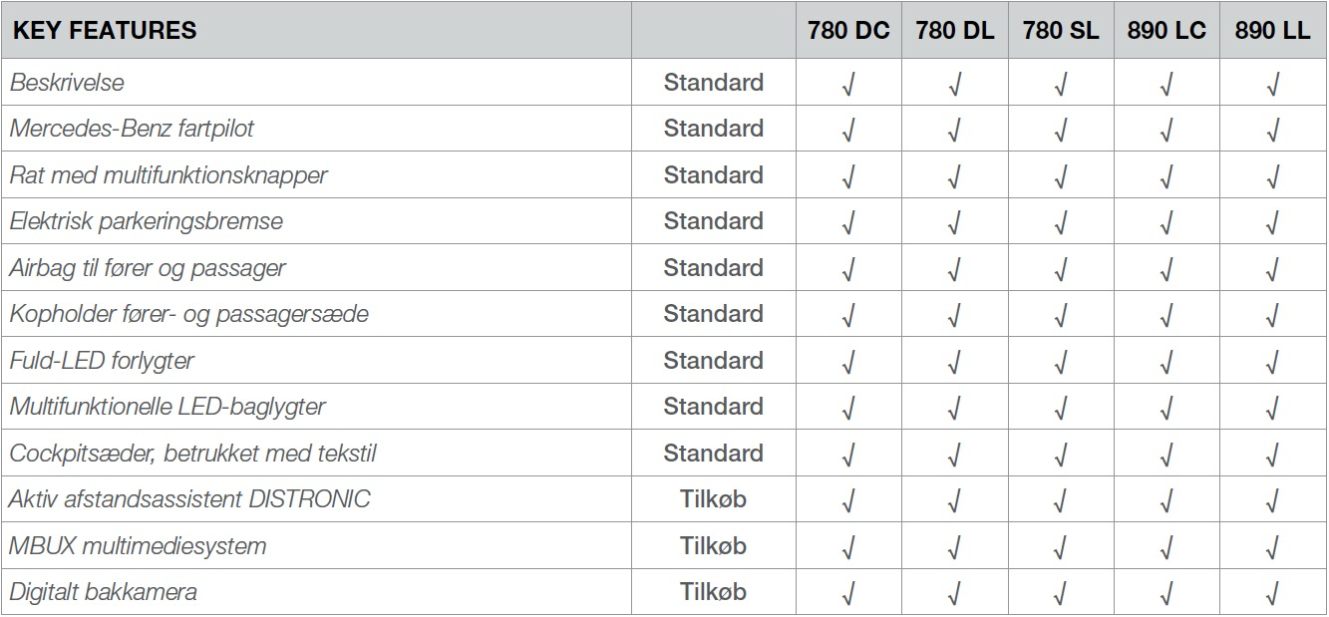Select the Rat med multifunktionsknapper row label
Viewport: 1329px width, 617px height.
tap(168, 175)
